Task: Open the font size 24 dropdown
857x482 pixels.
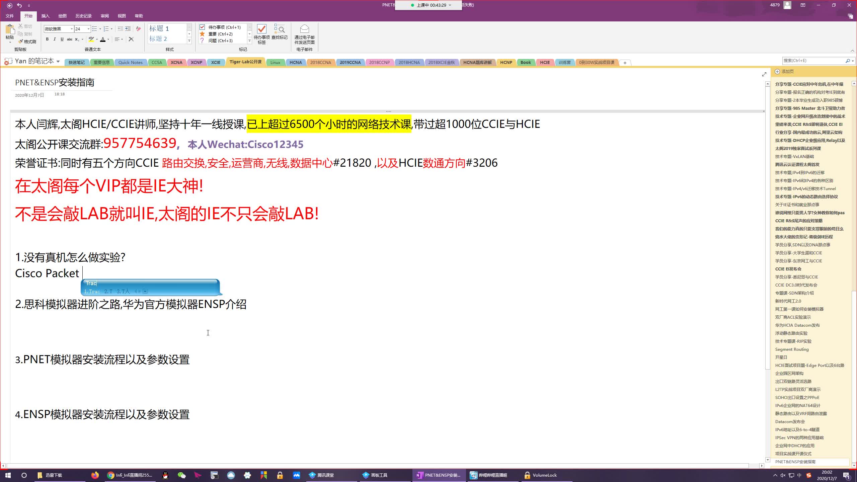Action: click(x=88, y=29)
